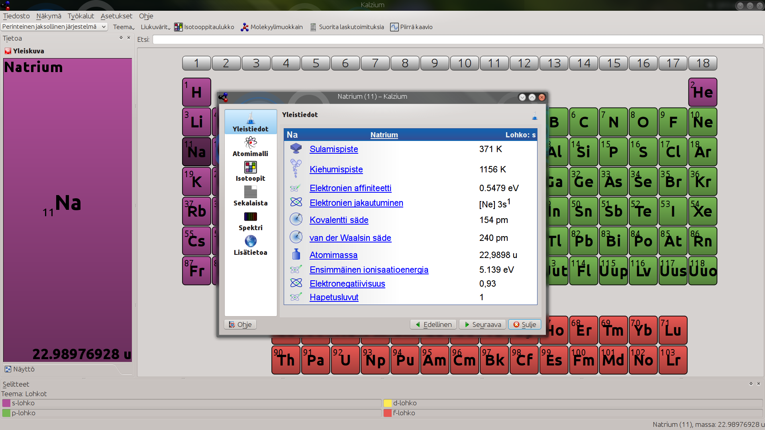Launch the Molekyylimuokkain molecule editor
Screen dimensions: 765x430
272,27
